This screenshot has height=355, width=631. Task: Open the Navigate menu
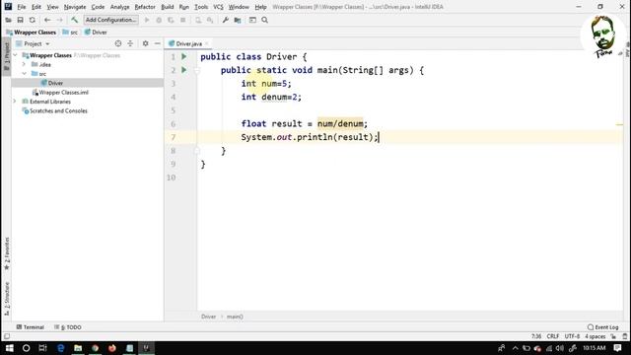click(75, 7)
